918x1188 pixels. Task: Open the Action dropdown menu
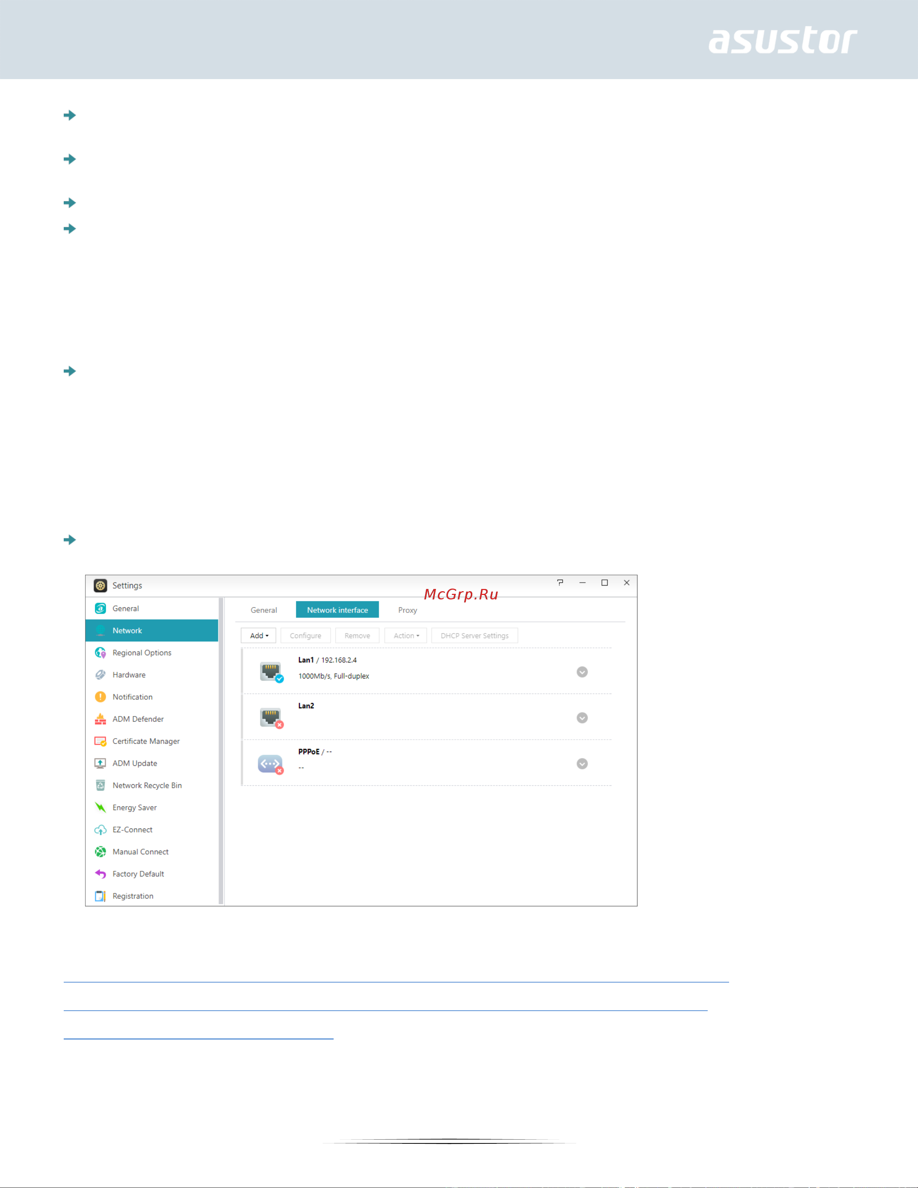(x=406, y=635)
